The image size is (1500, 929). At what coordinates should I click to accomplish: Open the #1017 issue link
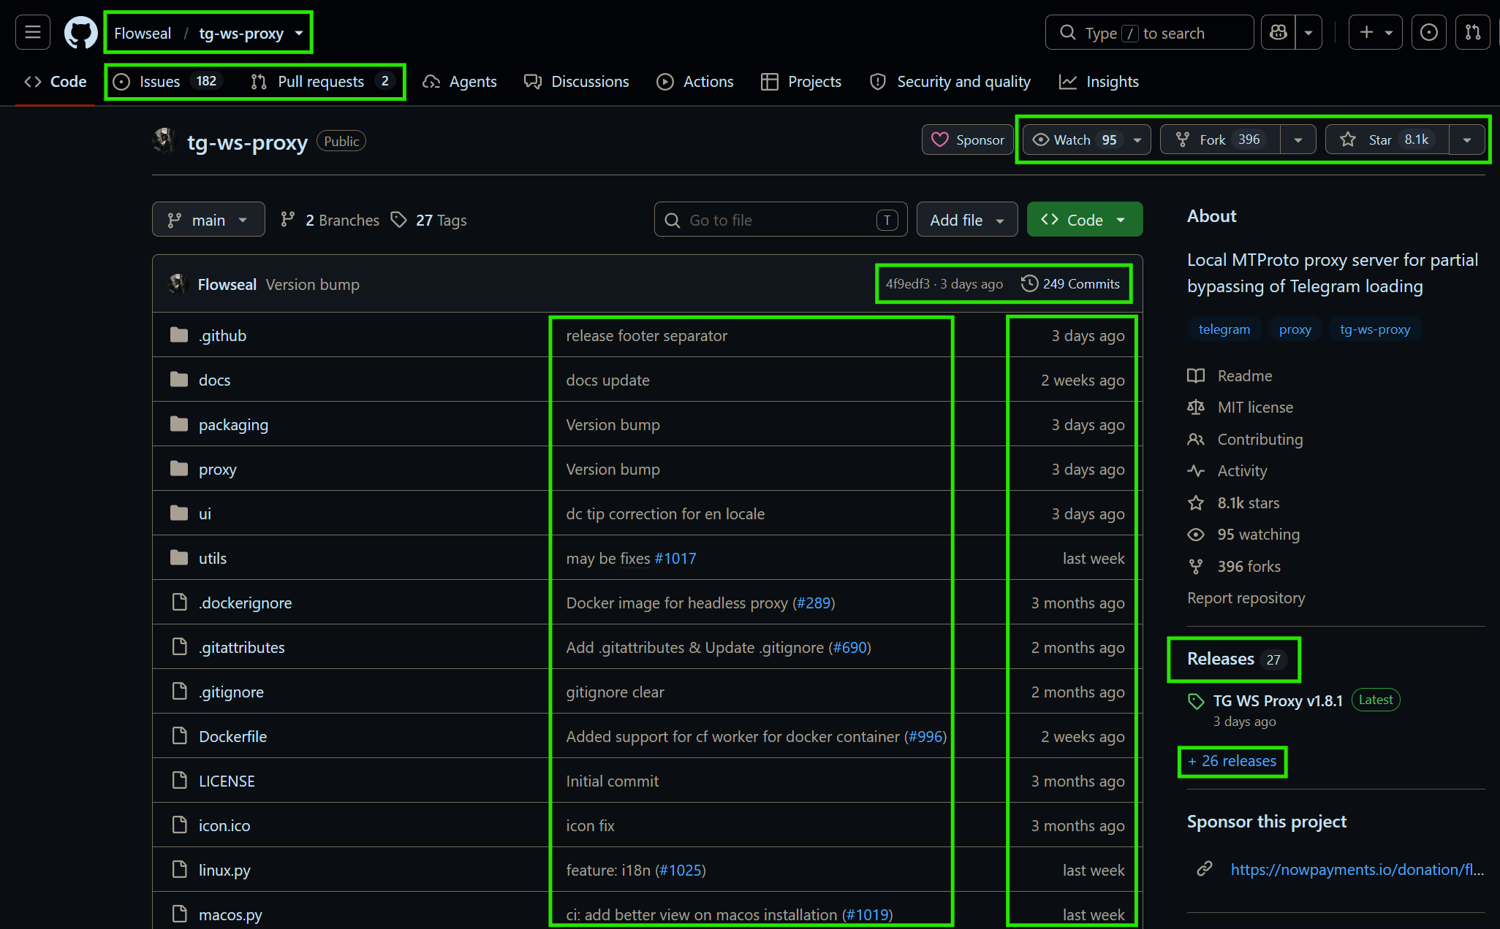675,559
